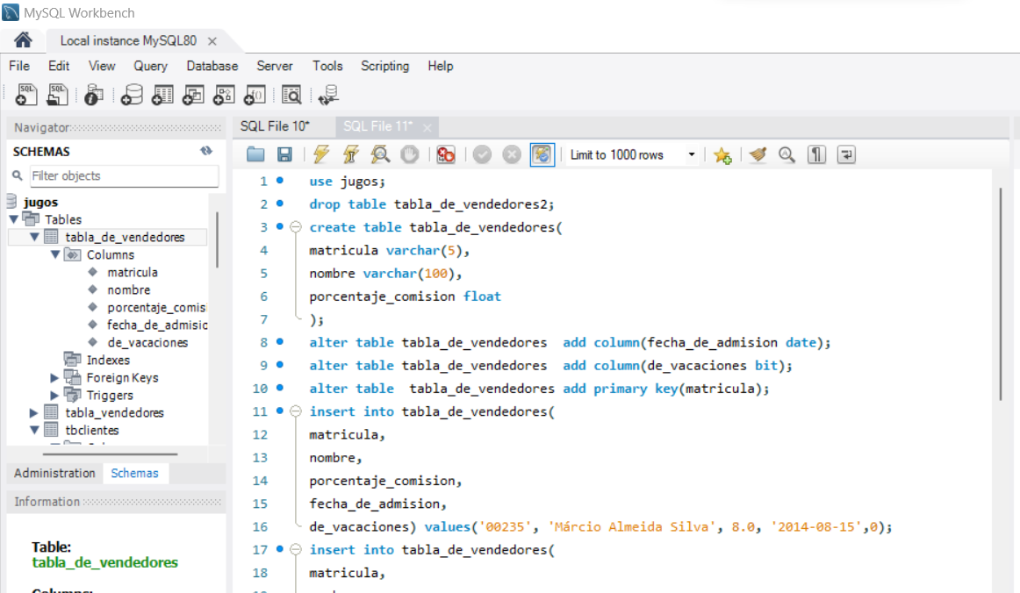Rollback the current transaction

click(512, 154)
